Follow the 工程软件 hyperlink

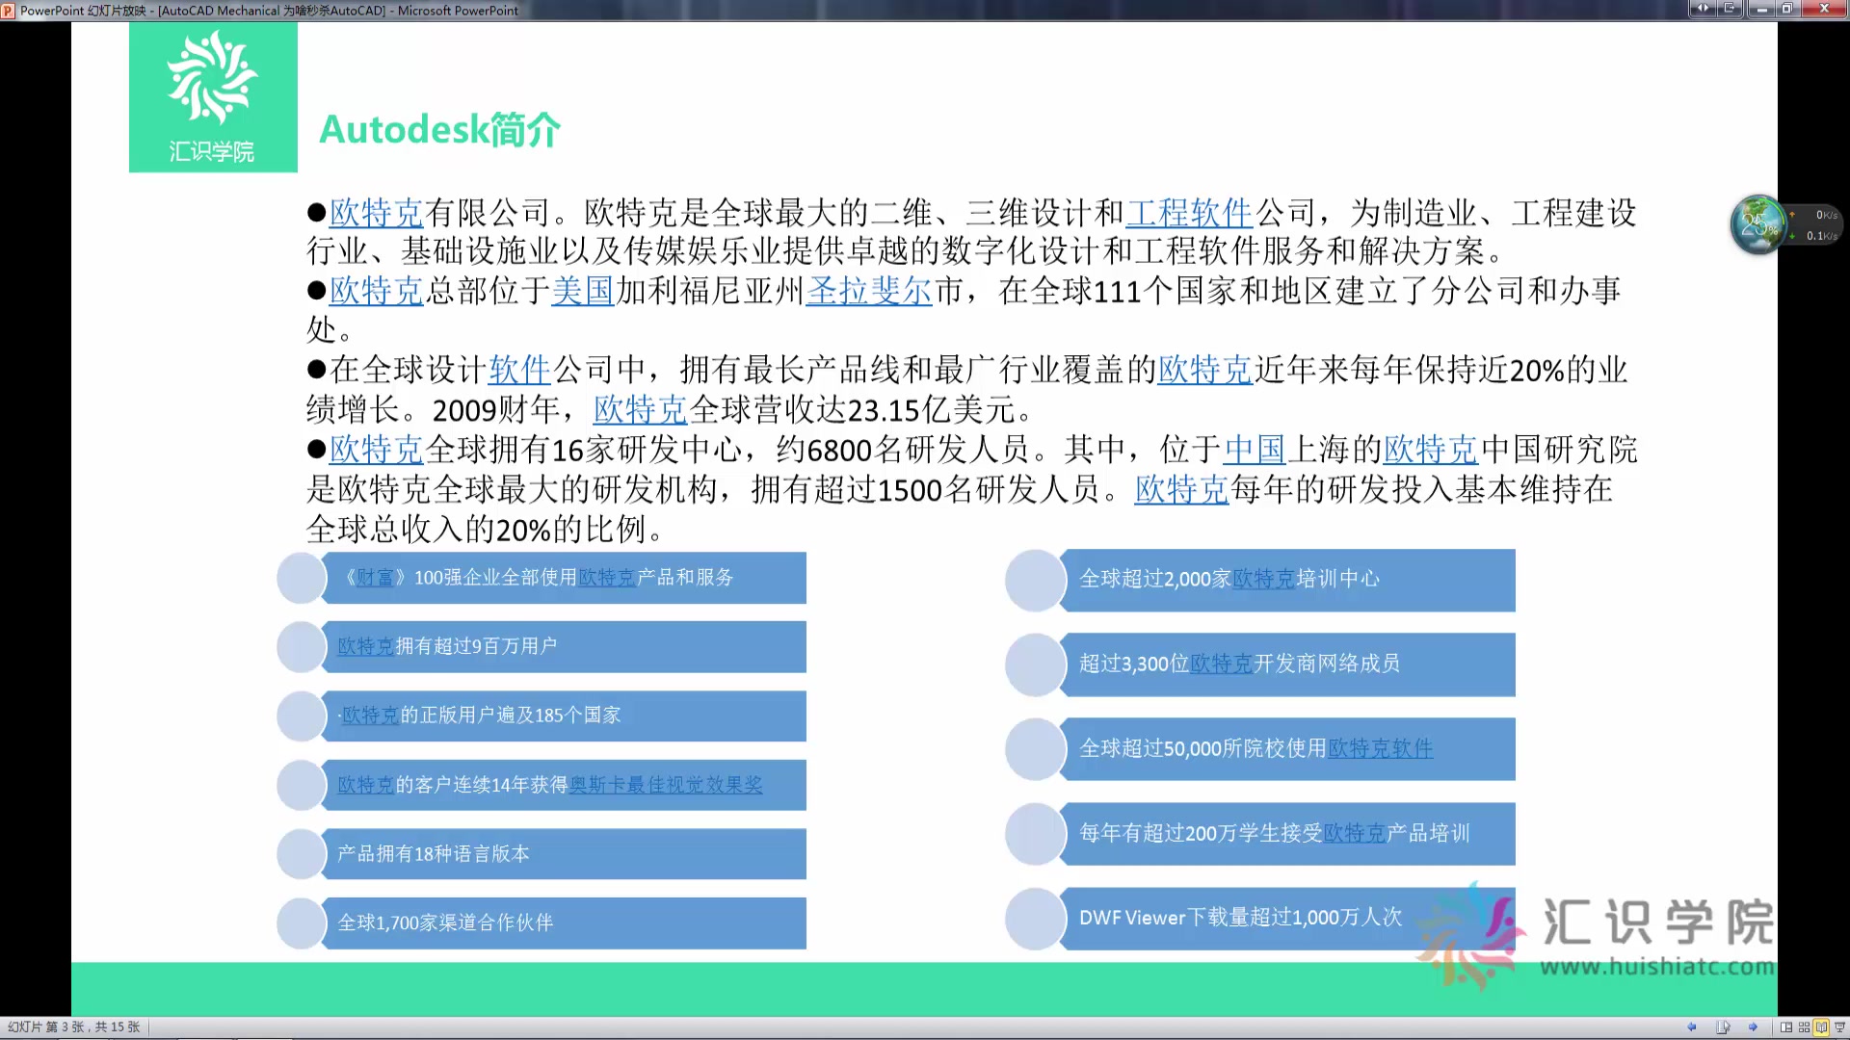[1191, 214]
